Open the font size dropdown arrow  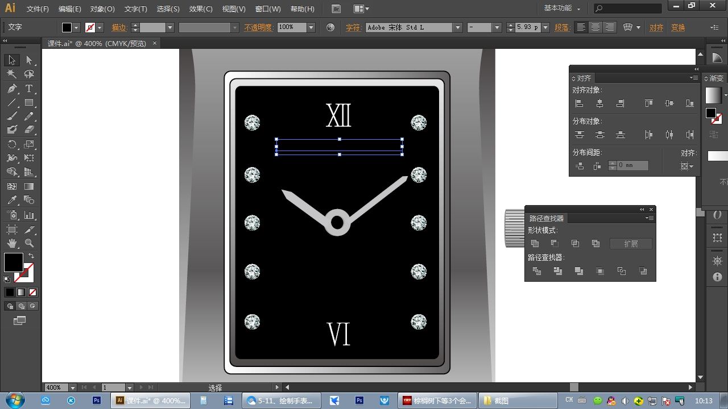point(545,27)
